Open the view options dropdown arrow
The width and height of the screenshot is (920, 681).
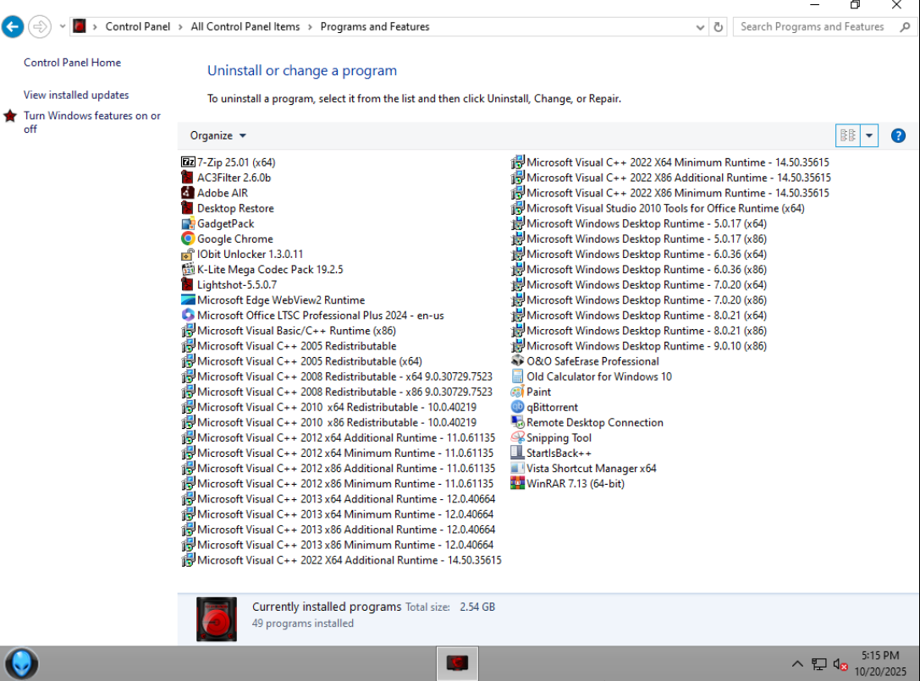[x=869, y=135]
